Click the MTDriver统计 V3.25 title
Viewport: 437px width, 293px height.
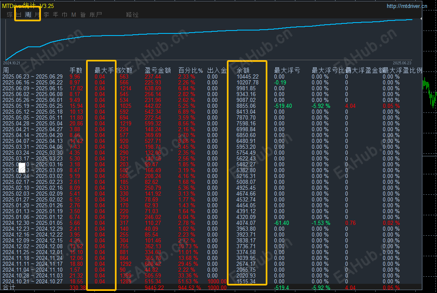(x=28, y=6)
